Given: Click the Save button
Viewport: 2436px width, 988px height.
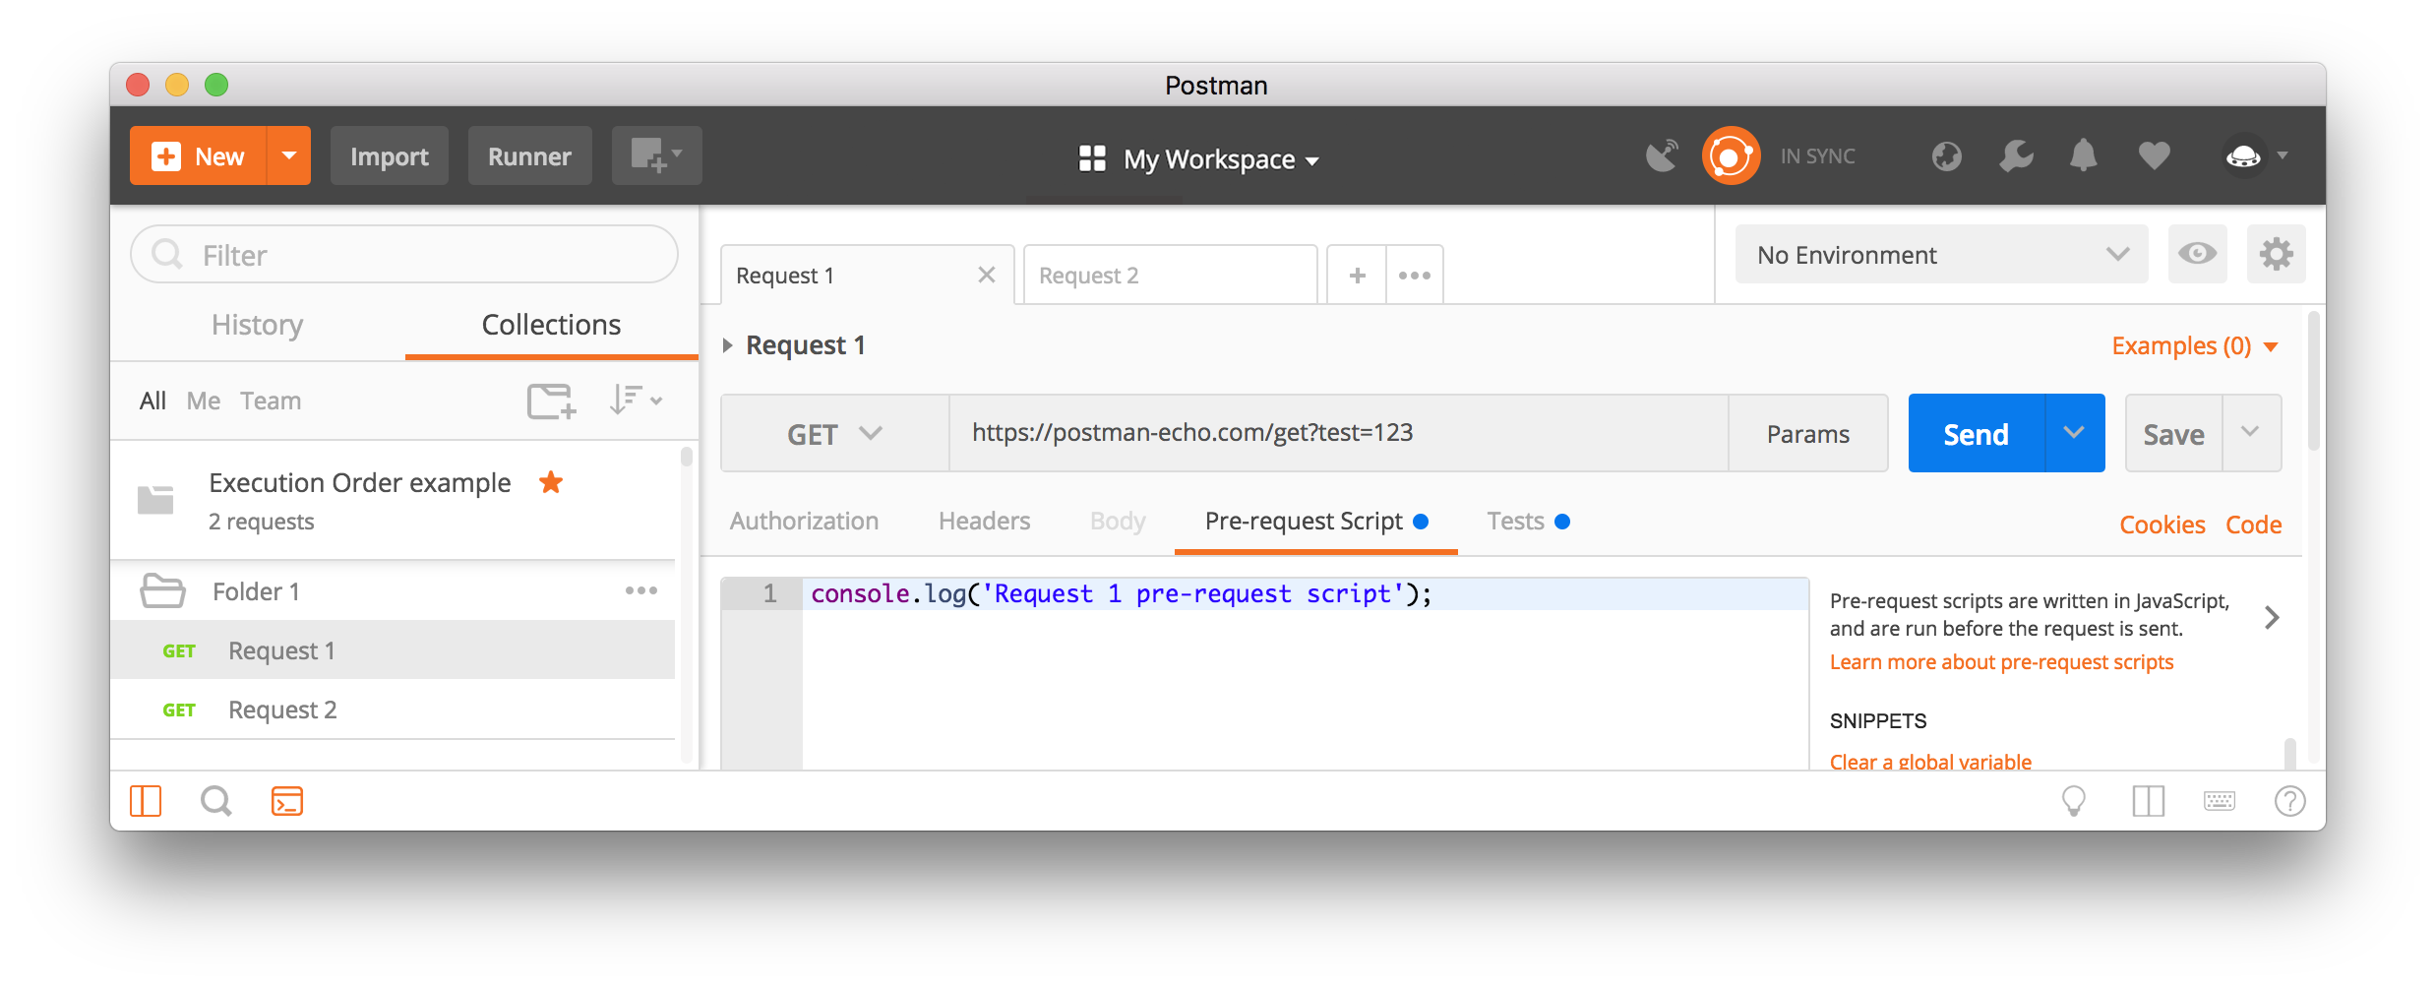Looking at the screenshot, I should [x=2173, y=433].
